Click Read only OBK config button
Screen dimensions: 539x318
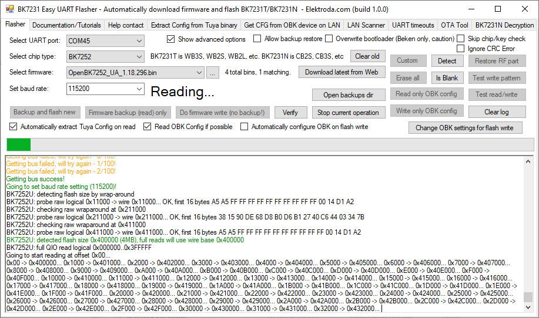427,94
